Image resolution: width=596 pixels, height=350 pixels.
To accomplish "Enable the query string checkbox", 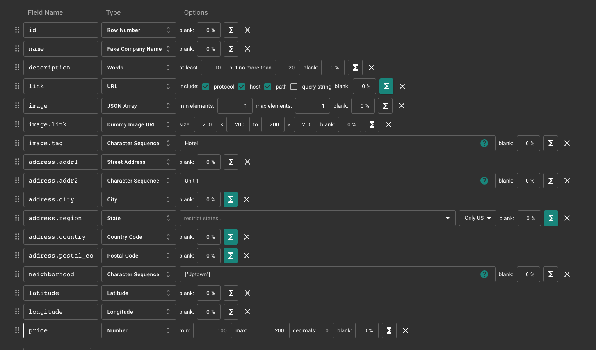I will 294,87.
